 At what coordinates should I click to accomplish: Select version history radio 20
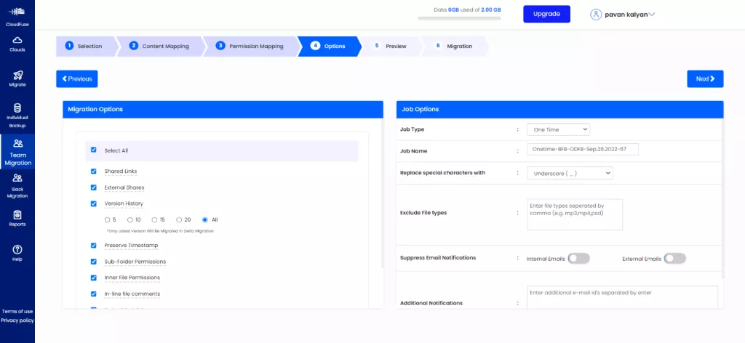tap(179, 219)
